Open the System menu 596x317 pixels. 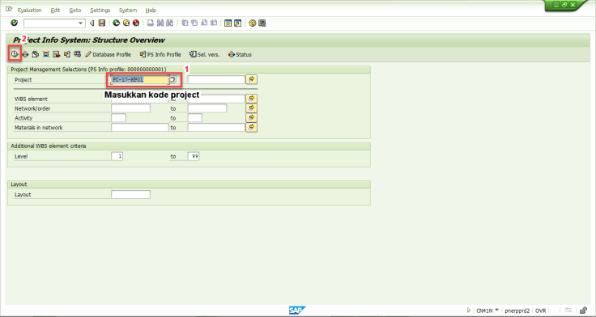128,11
